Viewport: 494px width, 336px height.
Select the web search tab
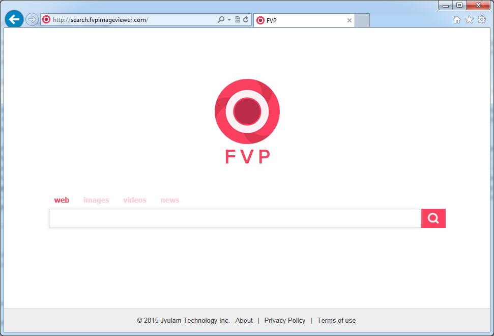(x=62, y=200)
